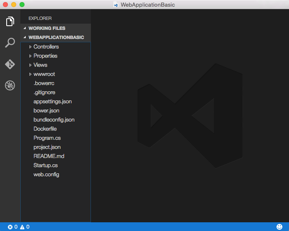This screenshot has height=231, width=289.
Task: Open the Debug view icon
Action: pyautogui.click(x=10, y=85)
